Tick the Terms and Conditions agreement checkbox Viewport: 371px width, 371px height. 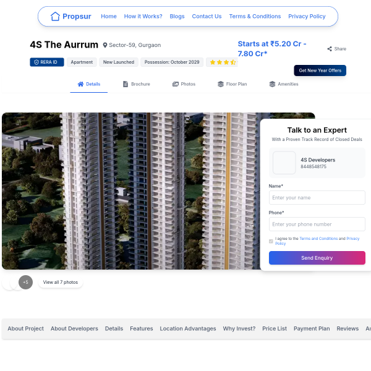click(x=271, y=241)
